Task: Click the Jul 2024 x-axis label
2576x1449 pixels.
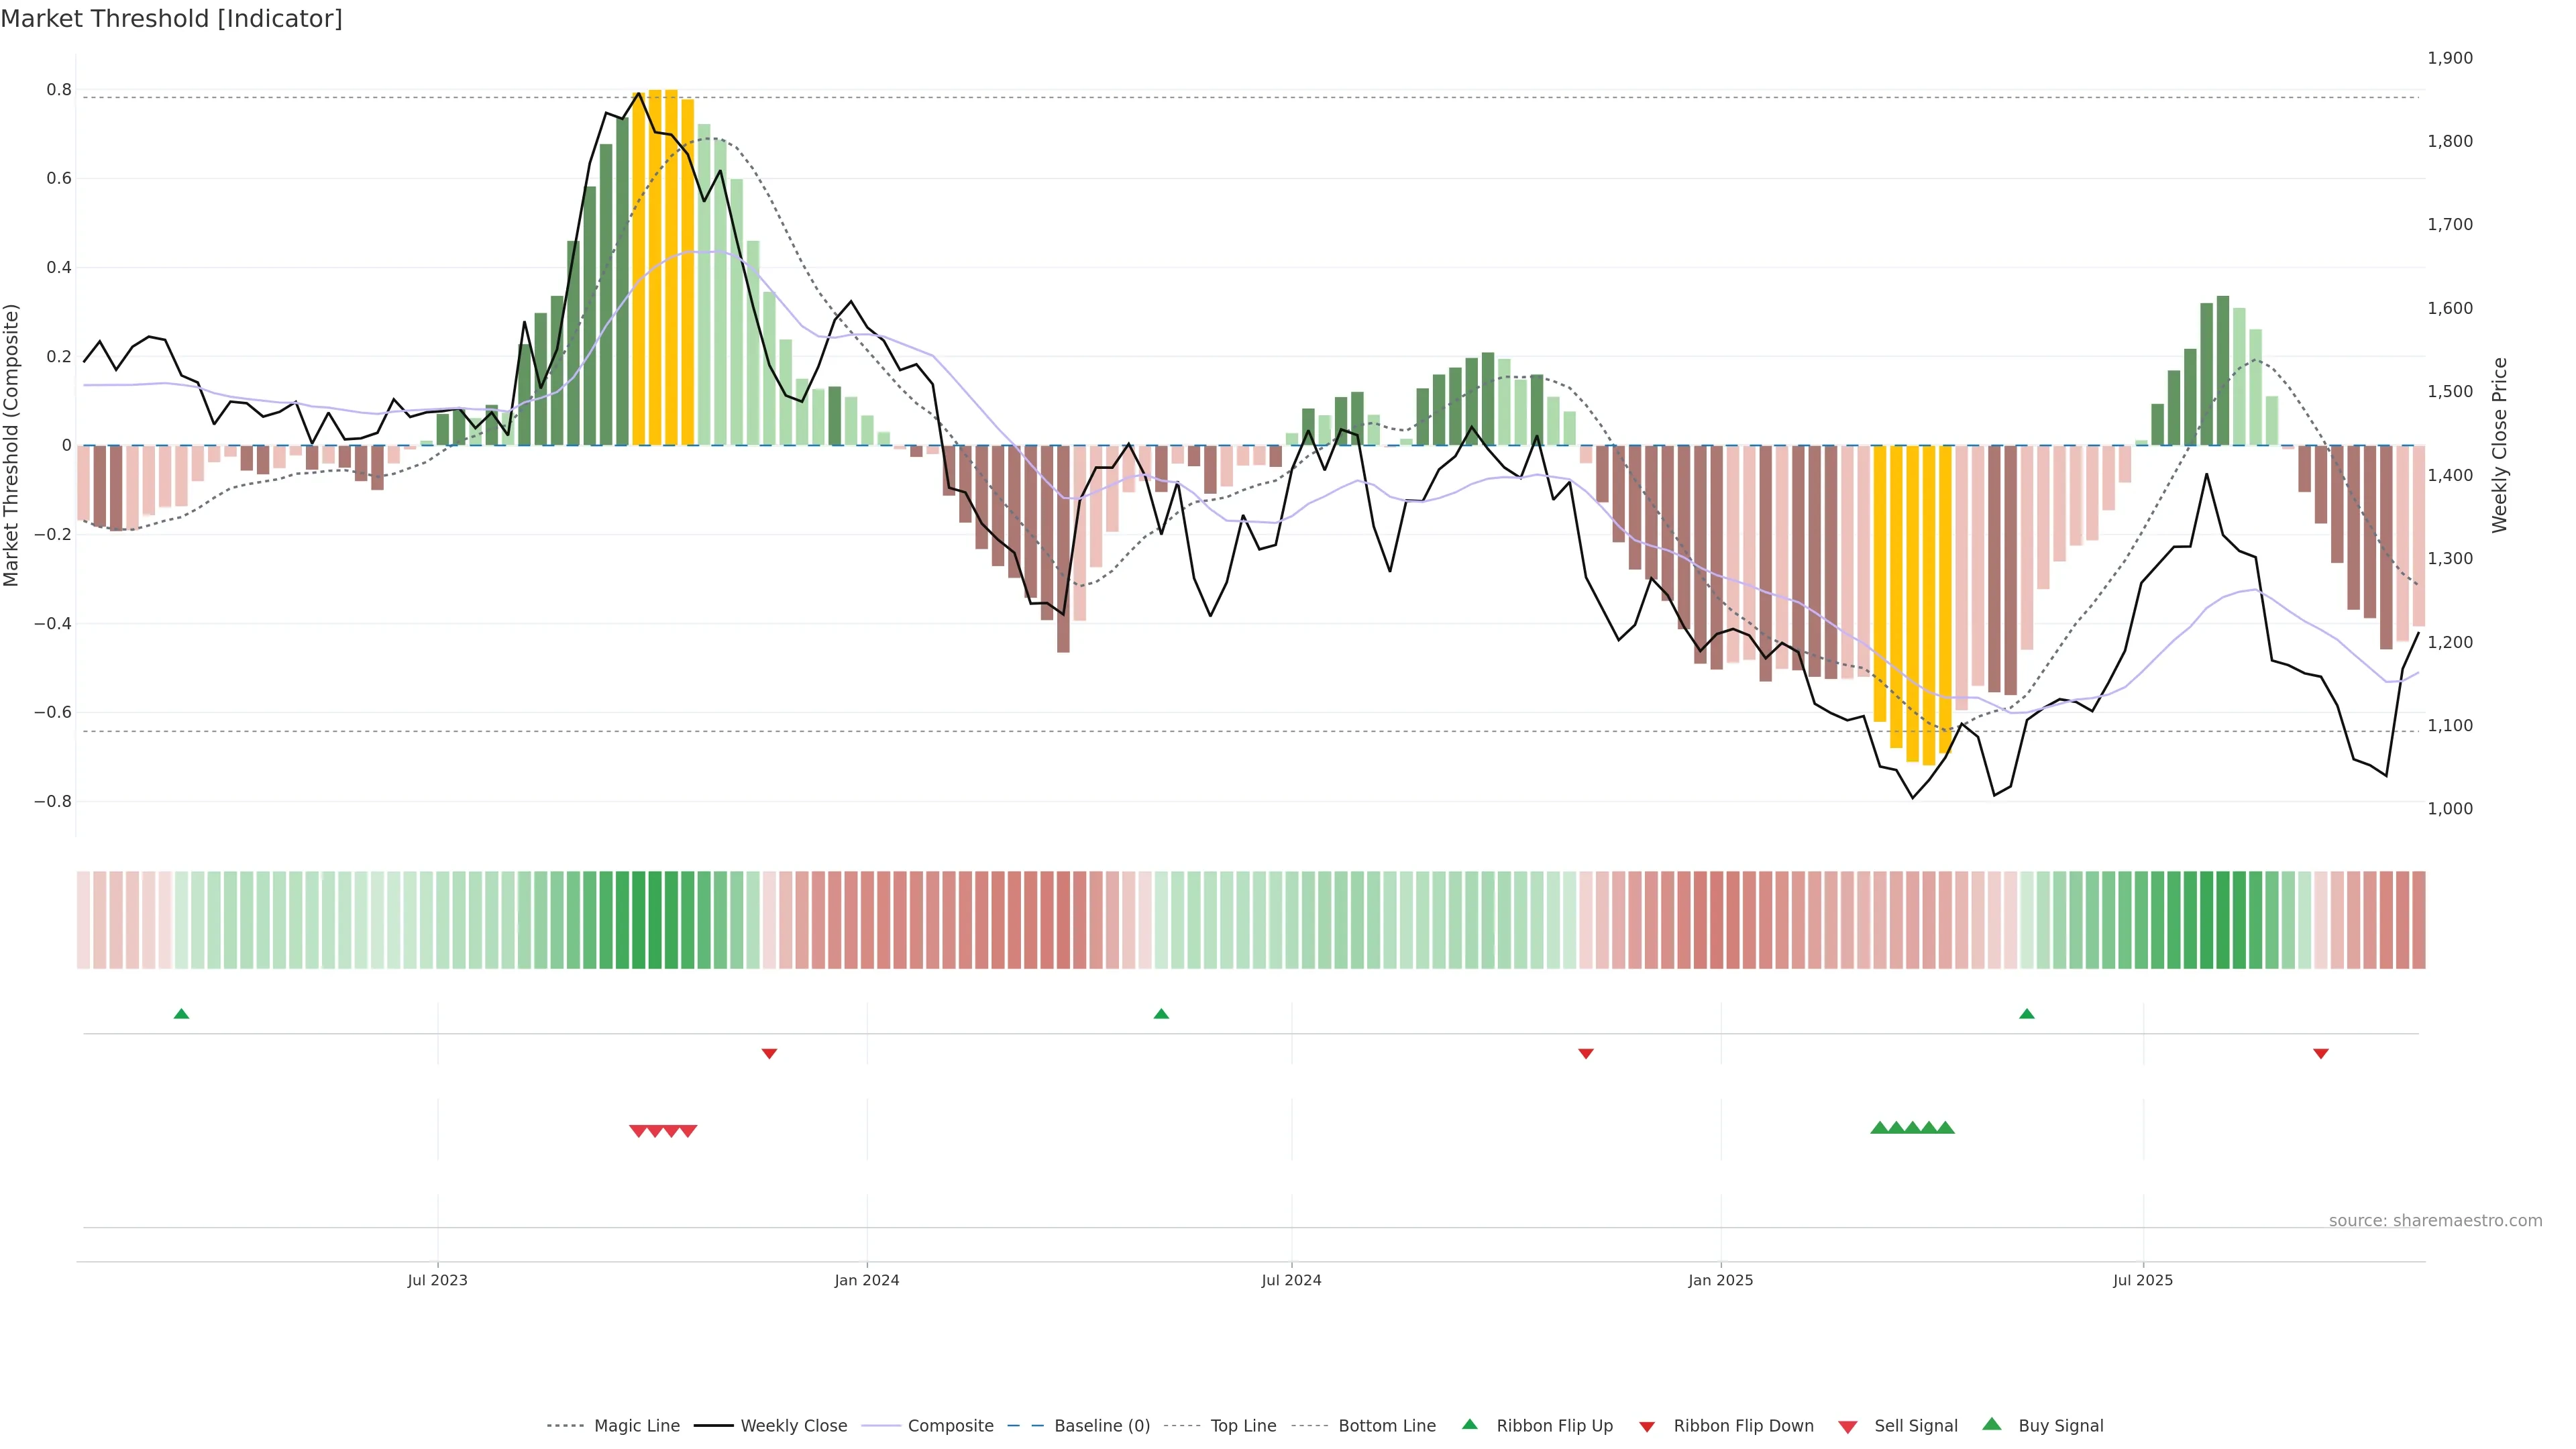Action: (1291, 1280)
